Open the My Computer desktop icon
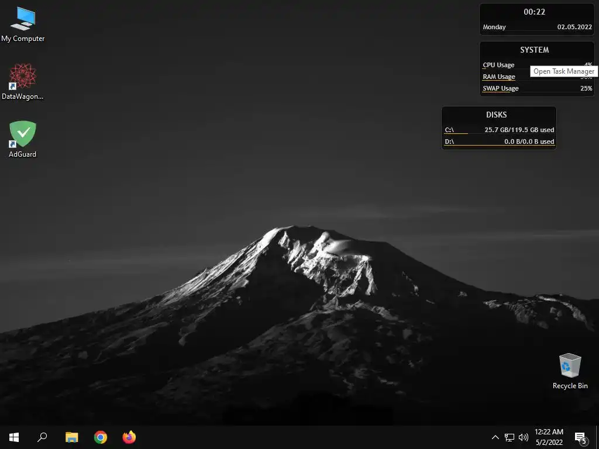The image size is (599, 449). click(x=23, y=23)
